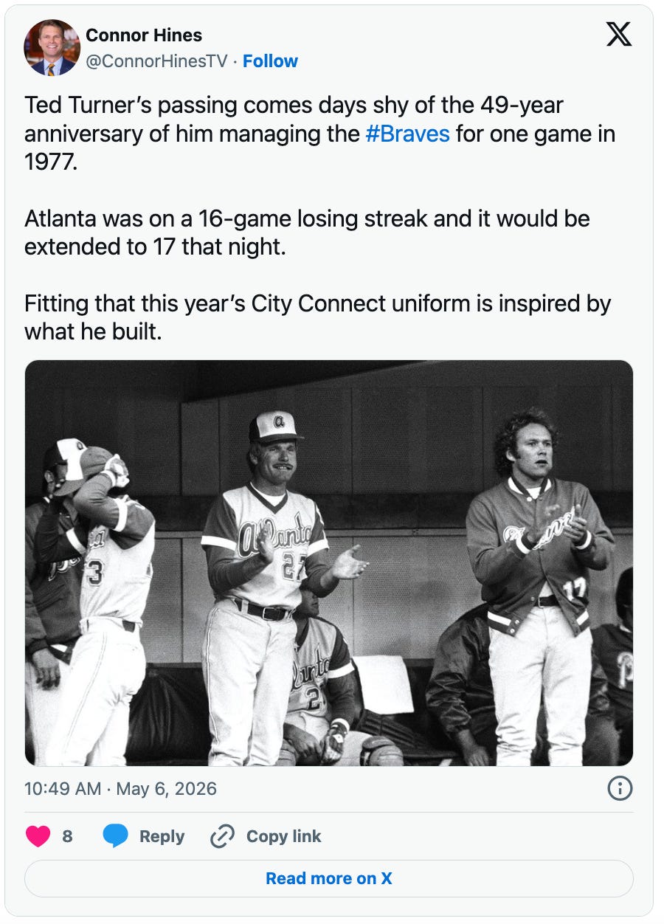Open the black-and-white Braves dugout photo
Image resolution: width=664 pixels, height=924 pixels.
329,563
